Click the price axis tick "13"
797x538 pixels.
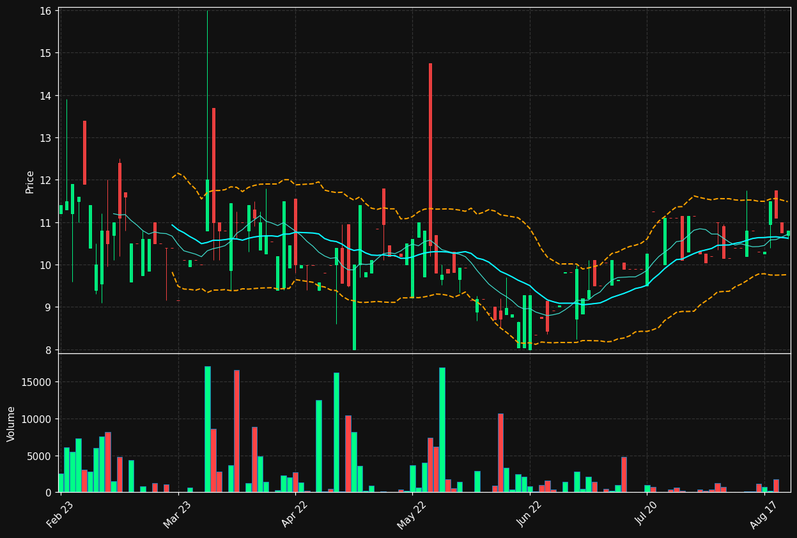point(45,138)
